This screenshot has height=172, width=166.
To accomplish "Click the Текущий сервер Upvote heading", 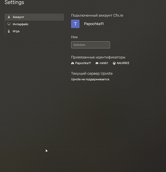I will pos(92,73).
